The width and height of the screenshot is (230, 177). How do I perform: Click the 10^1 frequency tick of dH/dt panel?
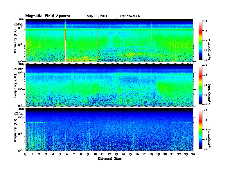pyautogui.click(x=20, y=28)
